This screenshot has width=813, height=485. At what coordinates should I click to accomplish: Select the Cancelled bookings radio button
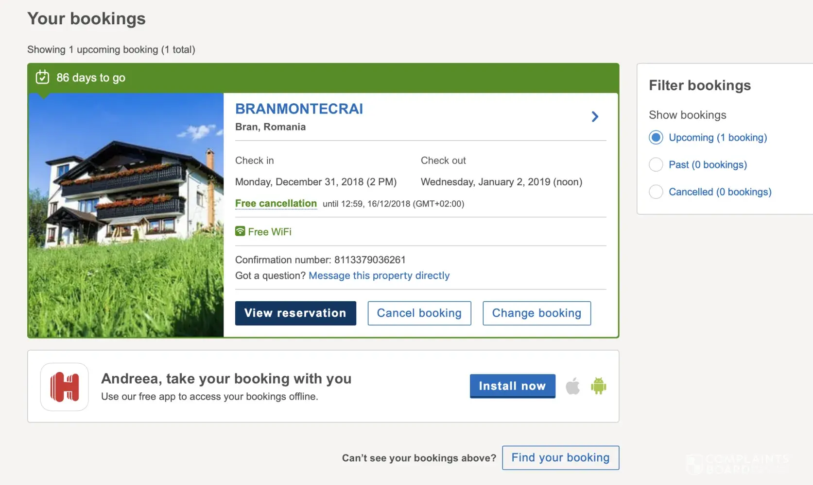click(656, 192)
